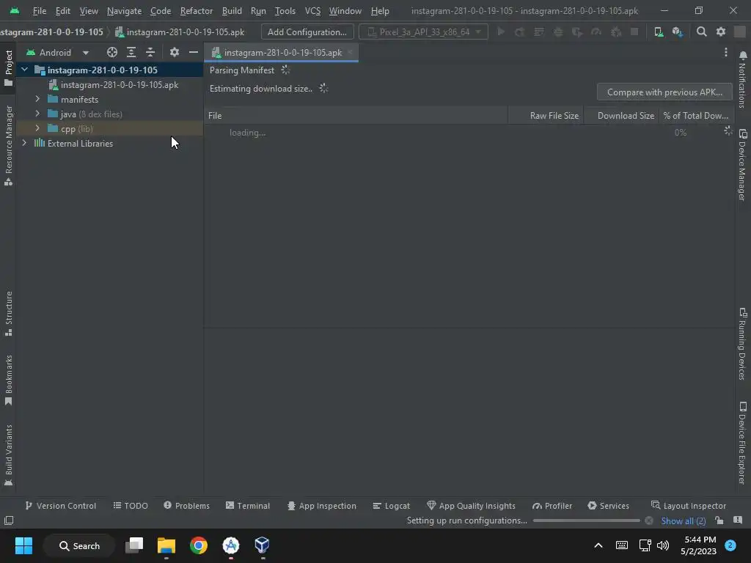Click the Search Everywhere magnifier icon
This screenshot has width=751, height=563.
pyautogui.click(x=702, y=32)
